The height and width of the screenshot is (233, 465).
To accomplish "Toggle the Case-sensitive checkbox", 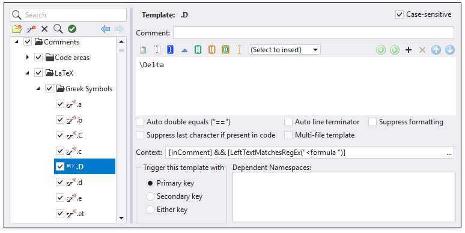I will 400,14.
